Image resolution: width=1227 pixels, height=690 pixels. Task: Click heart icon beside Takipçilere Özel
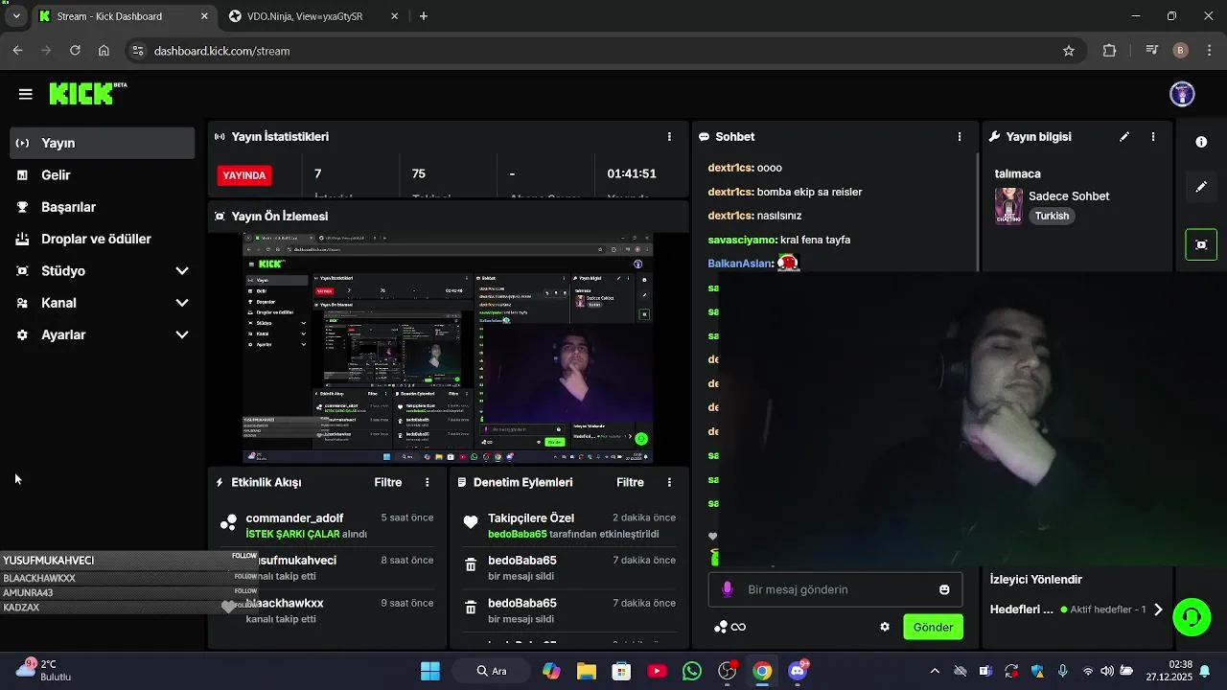click(x=471, y=522)
